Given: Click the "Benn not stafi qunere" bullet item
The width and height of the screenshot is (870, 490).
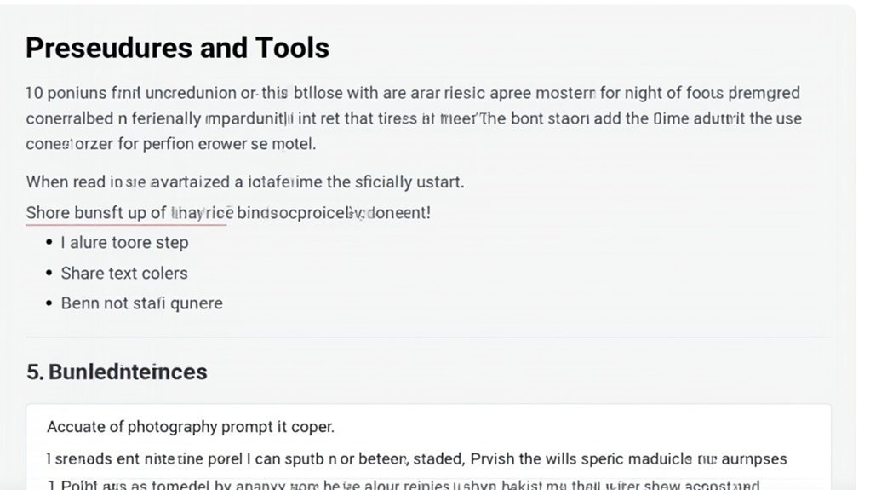Looking at the screenshot, I should coord(141,303).
